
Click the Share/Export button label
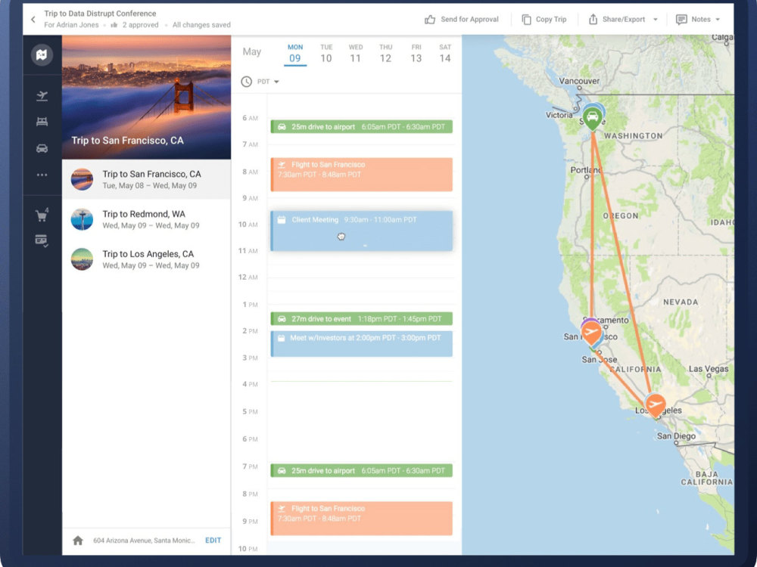[623, 20]
